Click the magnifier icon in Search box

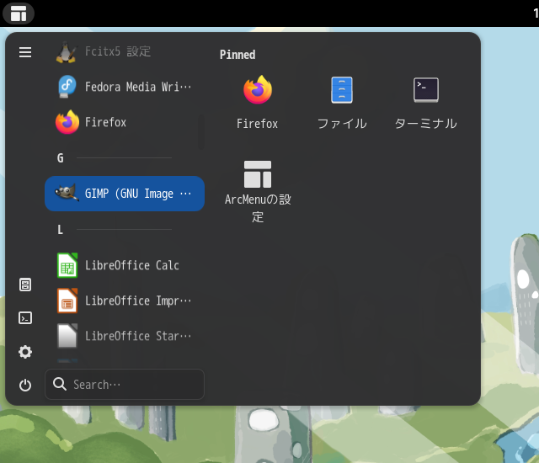pyautogui.click(x=60, y=384)
